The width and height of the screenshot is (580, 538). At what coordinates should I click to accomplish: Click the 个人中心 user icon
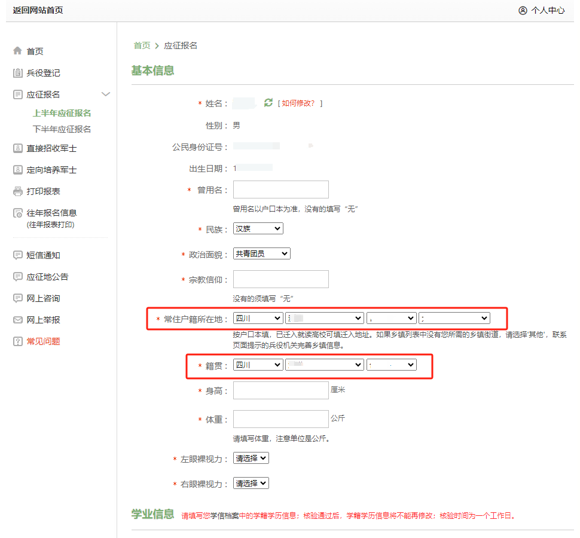[523, 10]
